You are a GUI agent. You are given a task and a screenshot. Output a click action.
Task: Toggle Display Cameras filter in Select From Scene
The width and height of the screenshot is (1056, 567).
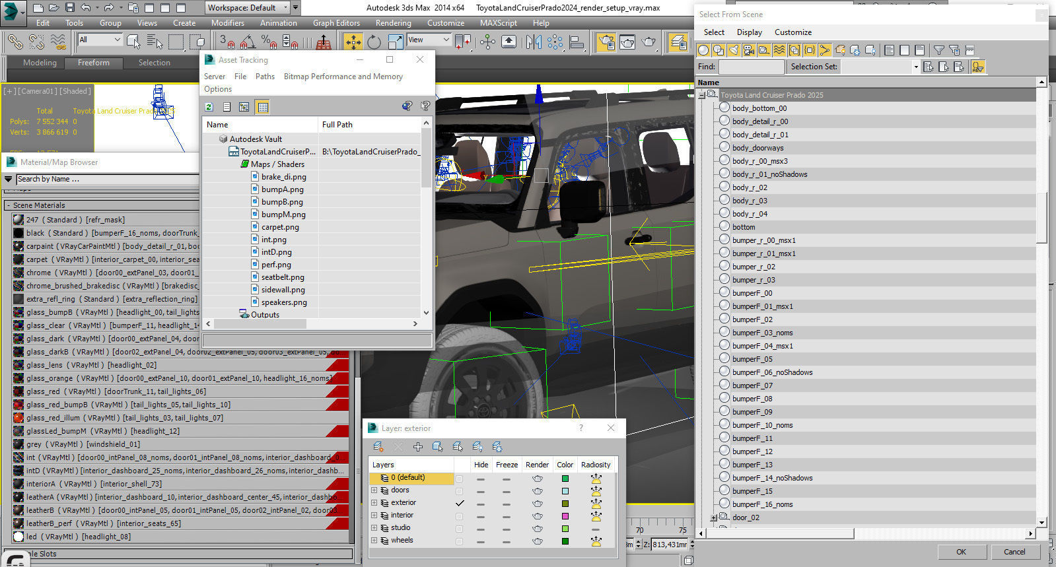(749, 50)
